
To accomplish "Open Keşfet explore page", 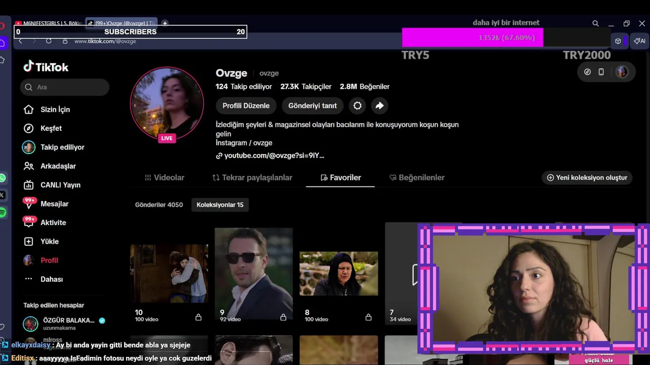I will pos(51,128).
